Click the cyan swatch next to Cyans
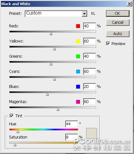The image size is (134, 154). (78, 72)
